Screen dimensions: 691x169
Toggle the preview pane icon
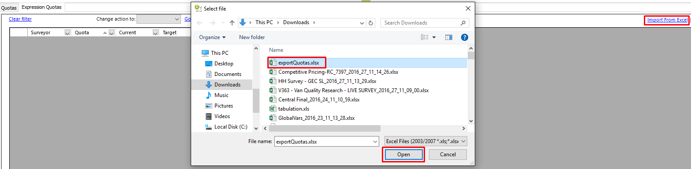(449, 37)
